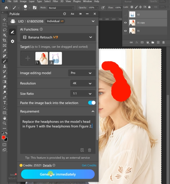Open the Filter menu

tap(55, 1)
